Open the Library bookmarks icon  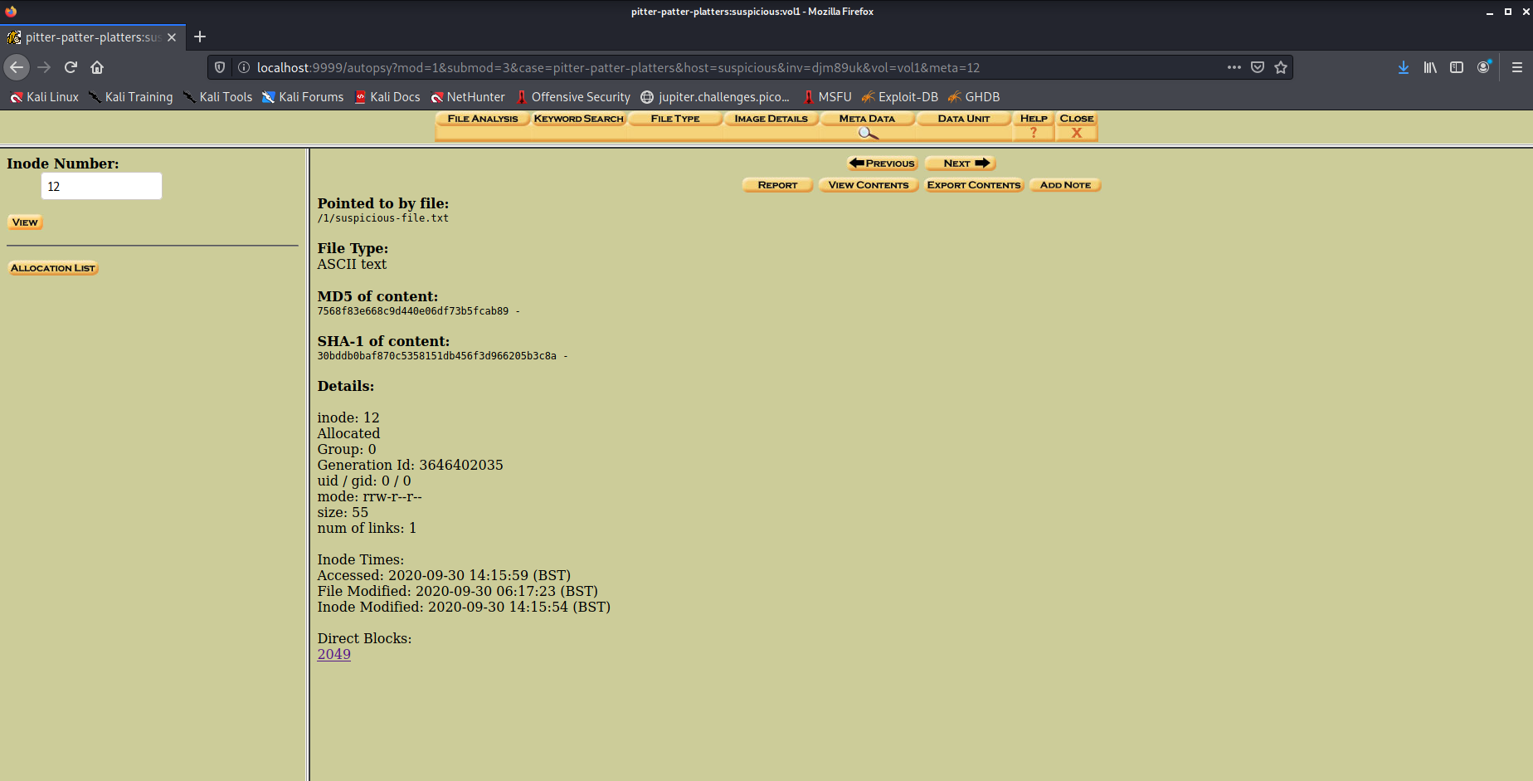(1430, 67)
